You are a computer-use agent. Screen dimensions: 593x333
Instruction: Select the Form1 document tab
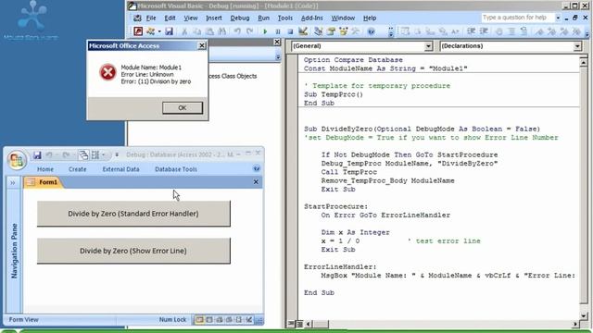(44, 182)
